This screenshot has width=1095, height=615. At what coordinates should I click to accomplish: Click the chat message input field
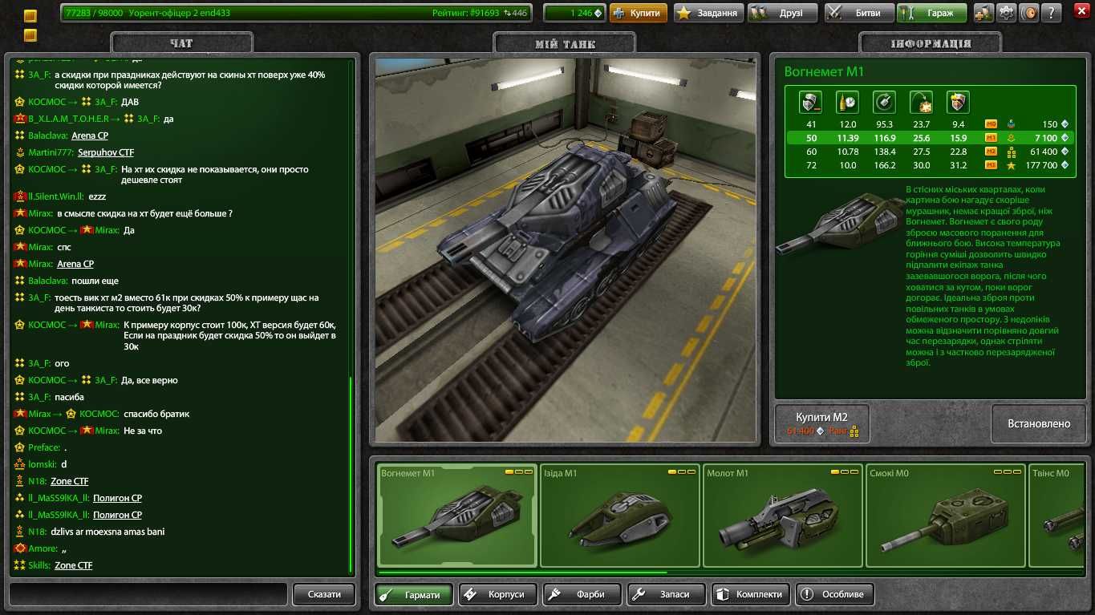(148, 594)
